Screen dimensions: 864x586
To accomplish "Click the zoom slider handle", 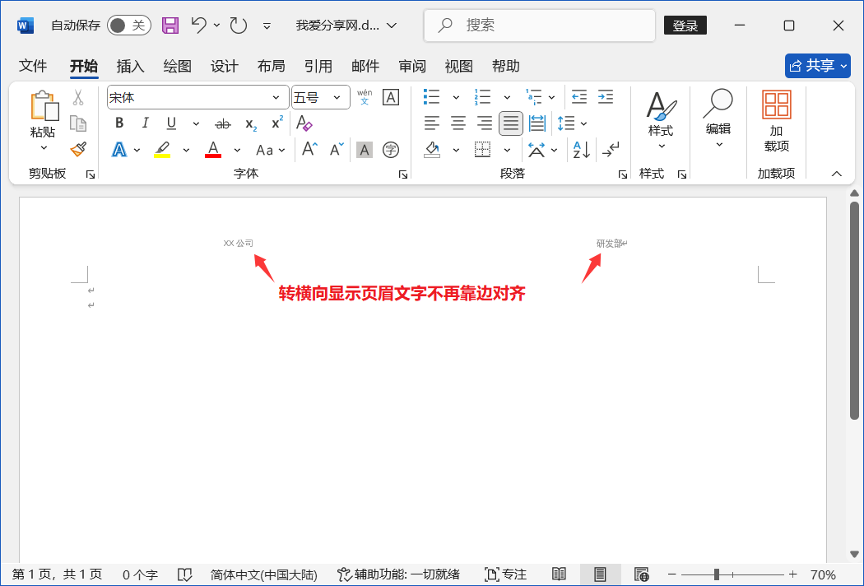I will [717, 574].
